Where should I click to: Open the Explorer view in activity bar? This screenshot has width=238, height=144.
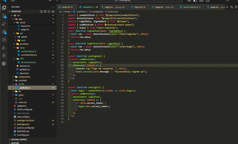click(4, 8)
